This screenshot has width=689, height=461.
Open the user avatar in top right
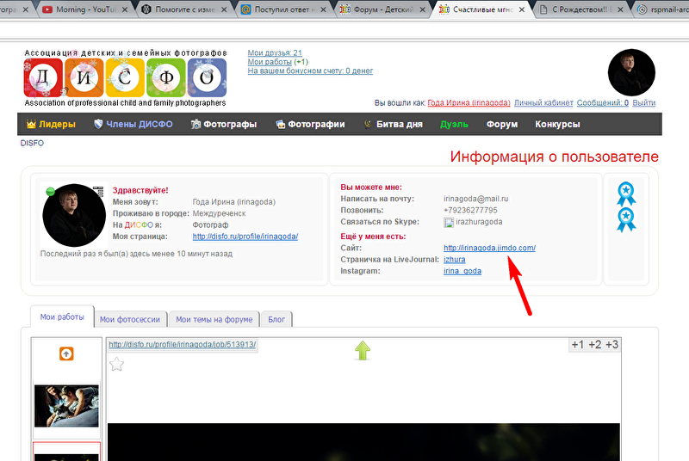631,72
